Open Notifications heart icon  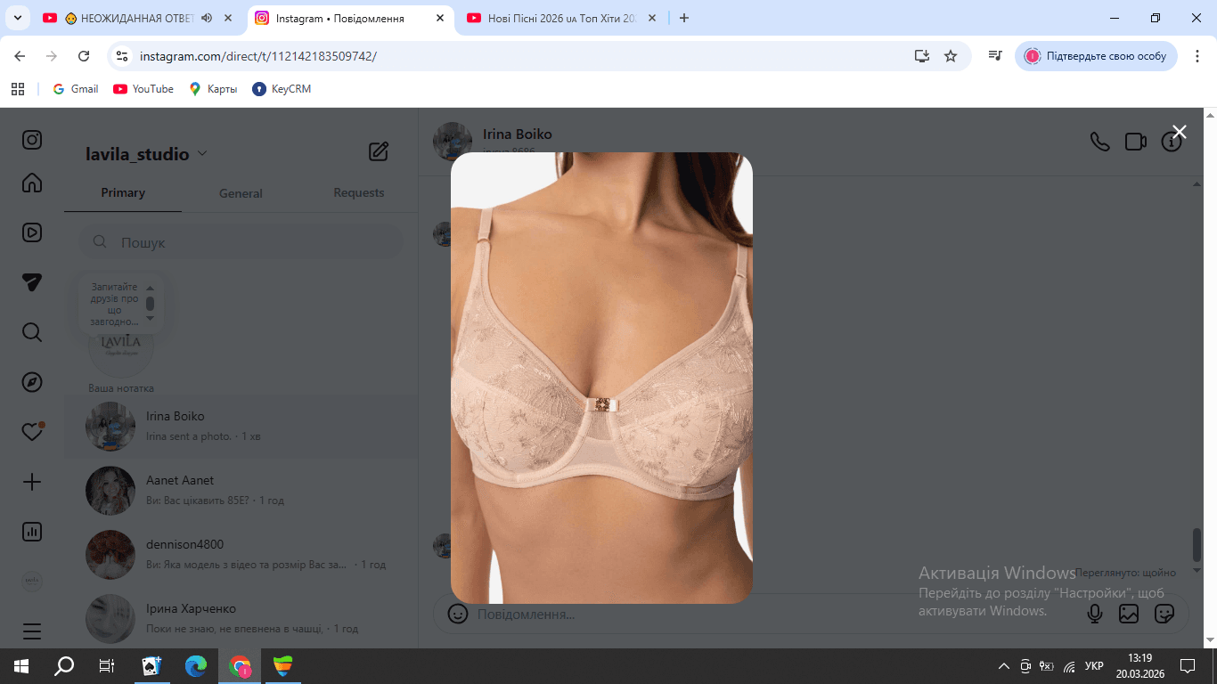click(x=32, y=432)
